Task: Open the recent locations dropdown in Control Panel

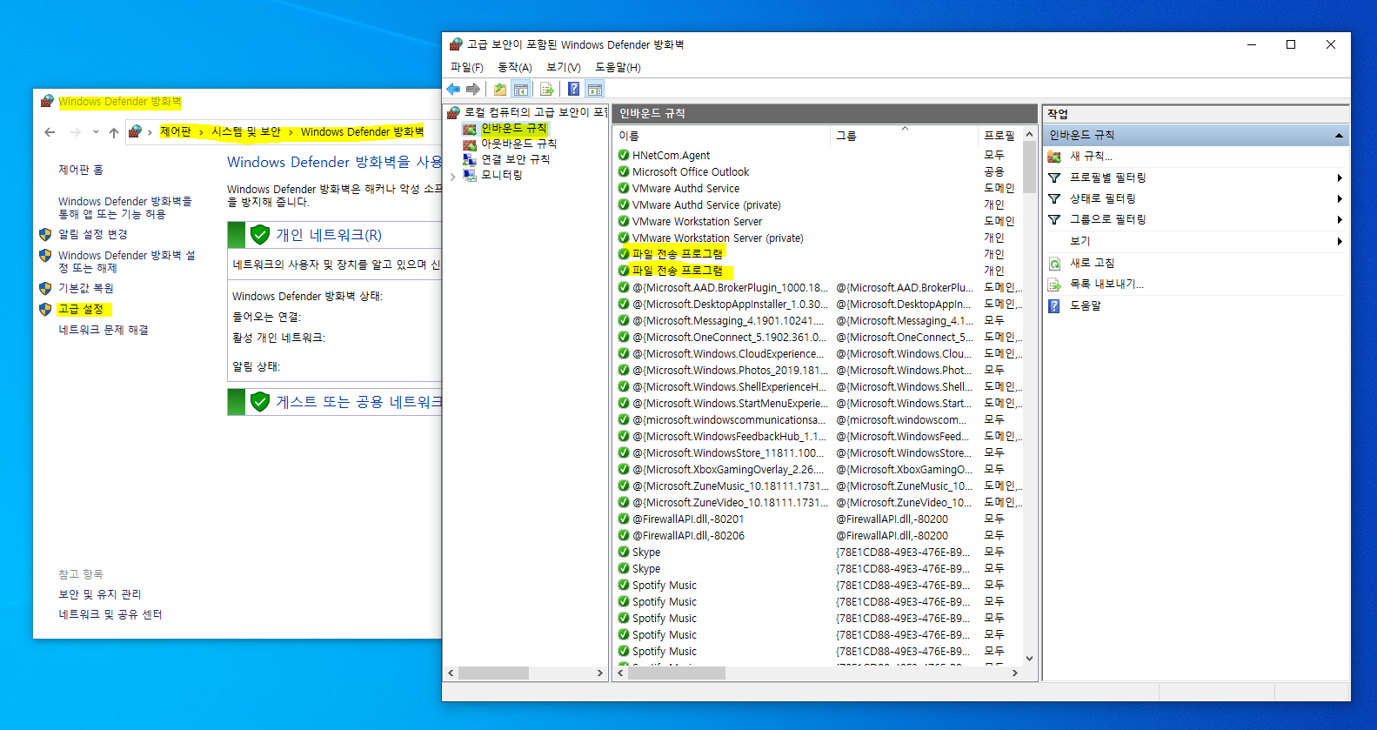Action: click(96, 132)
